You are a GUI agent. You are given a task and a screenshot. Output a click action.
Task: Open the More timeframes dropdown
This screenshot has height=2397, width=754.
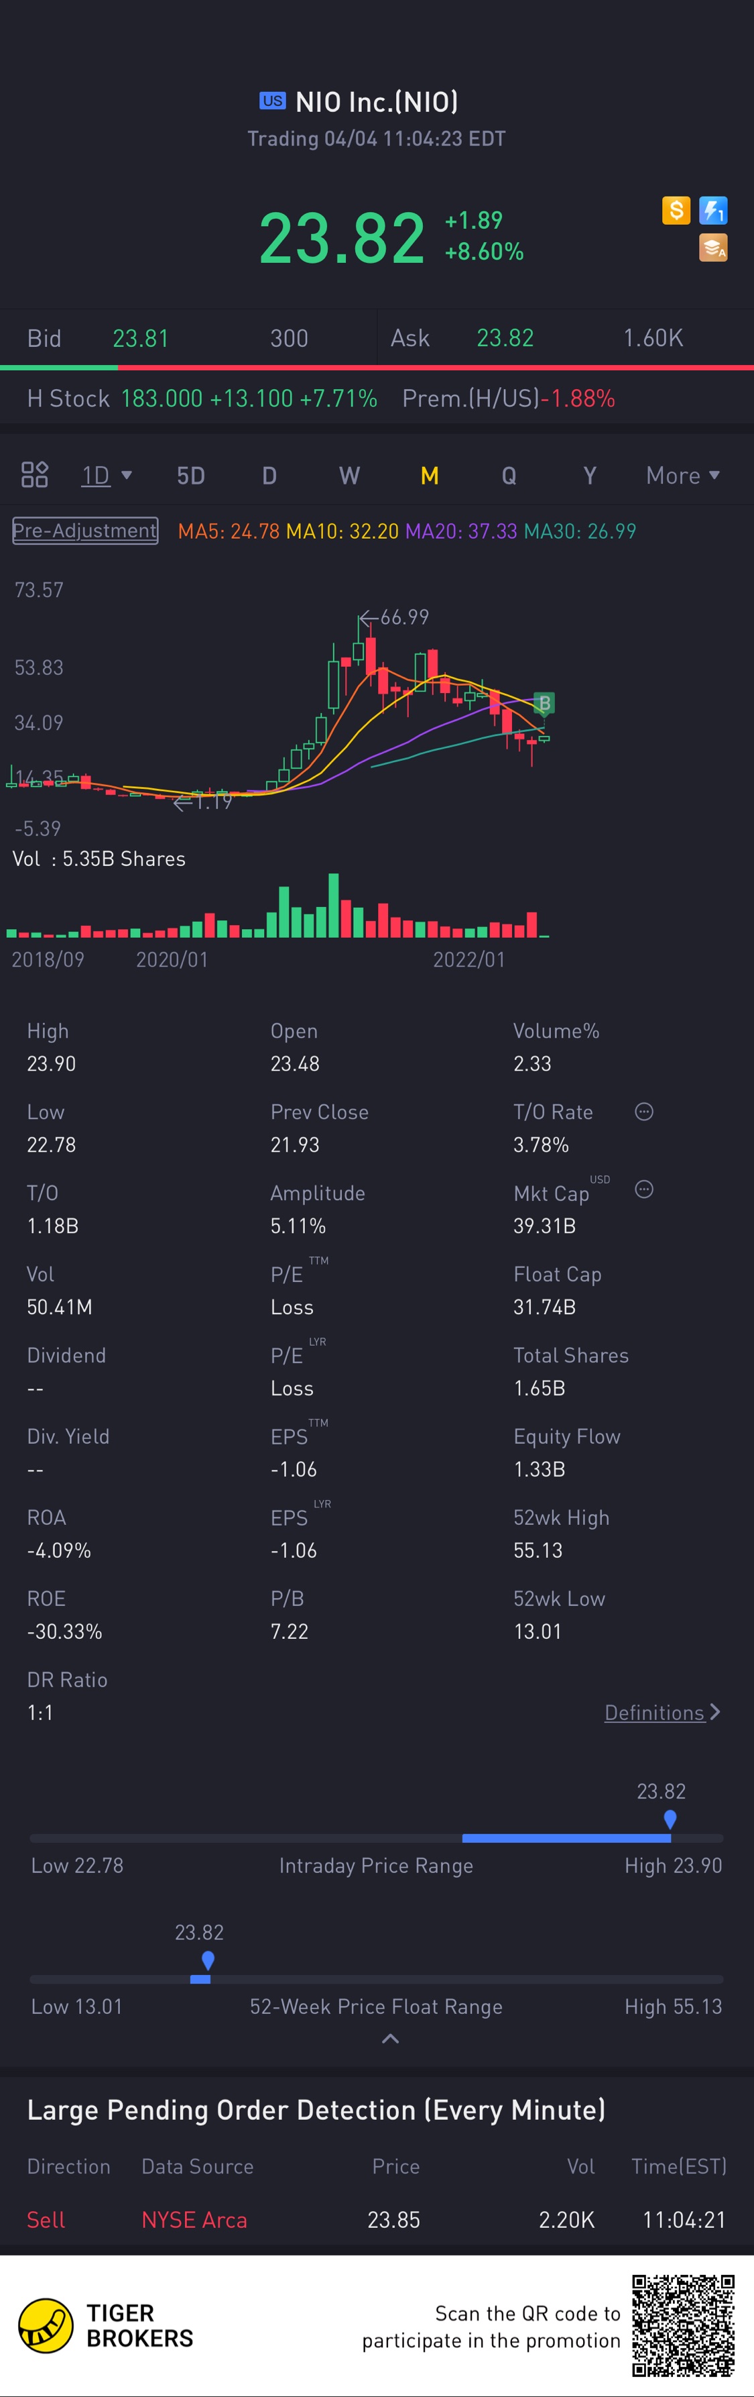[x=682, y=476]
